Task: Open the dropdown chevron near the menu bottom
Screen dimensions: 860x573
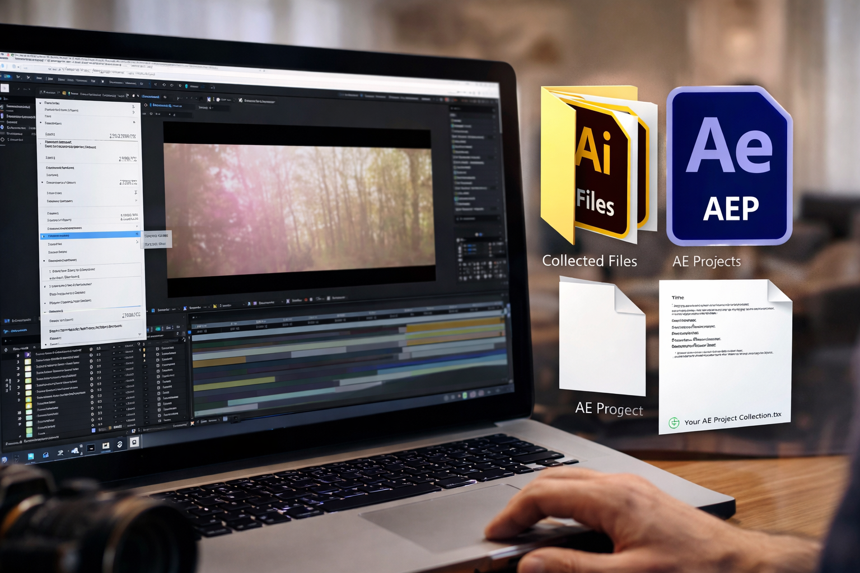Action: [140, 335]
